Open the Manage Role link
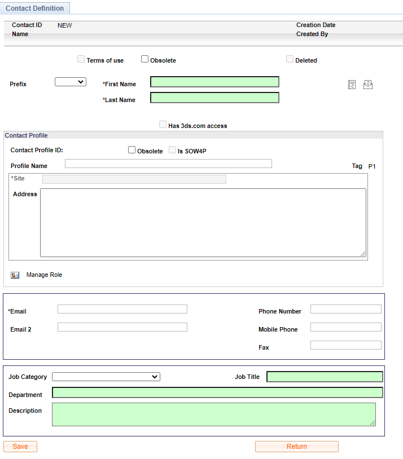This screenshot has width=403, height=459. point(44,275)
